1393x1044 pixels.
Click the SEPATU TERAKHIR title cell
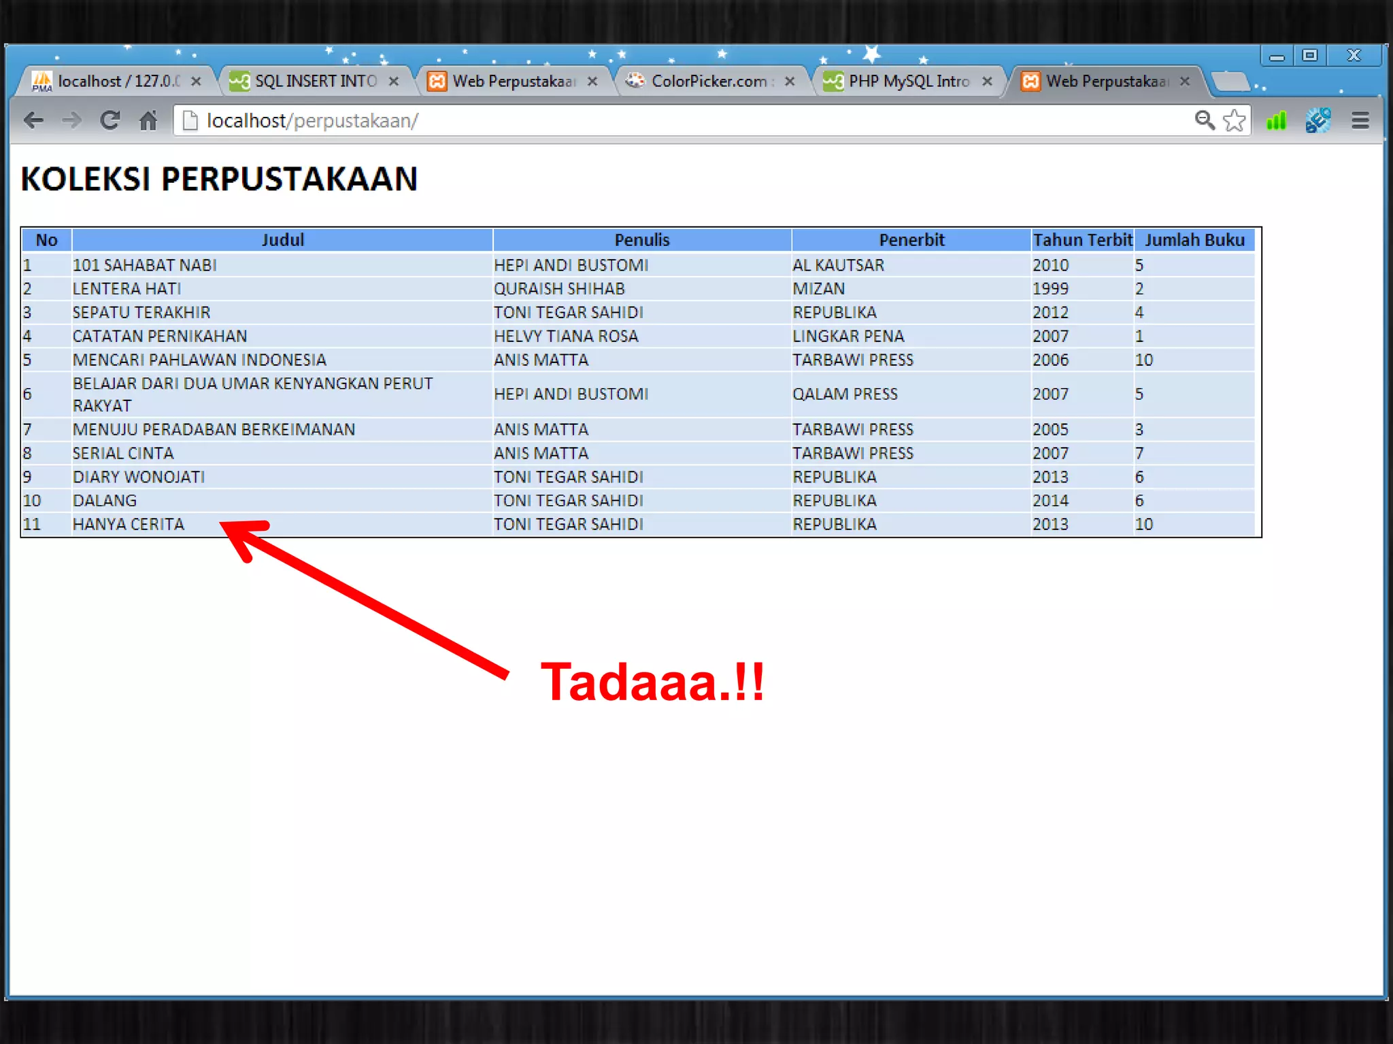point(282,313)
